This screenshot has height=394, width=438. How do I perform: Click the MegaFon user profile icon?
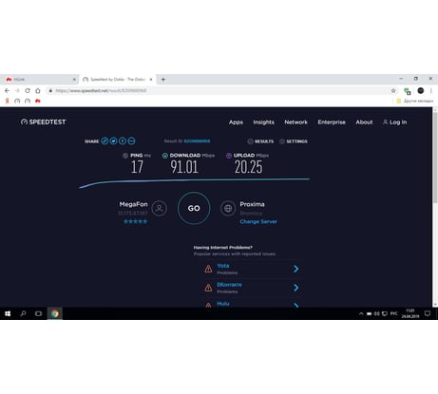point(160,208)
